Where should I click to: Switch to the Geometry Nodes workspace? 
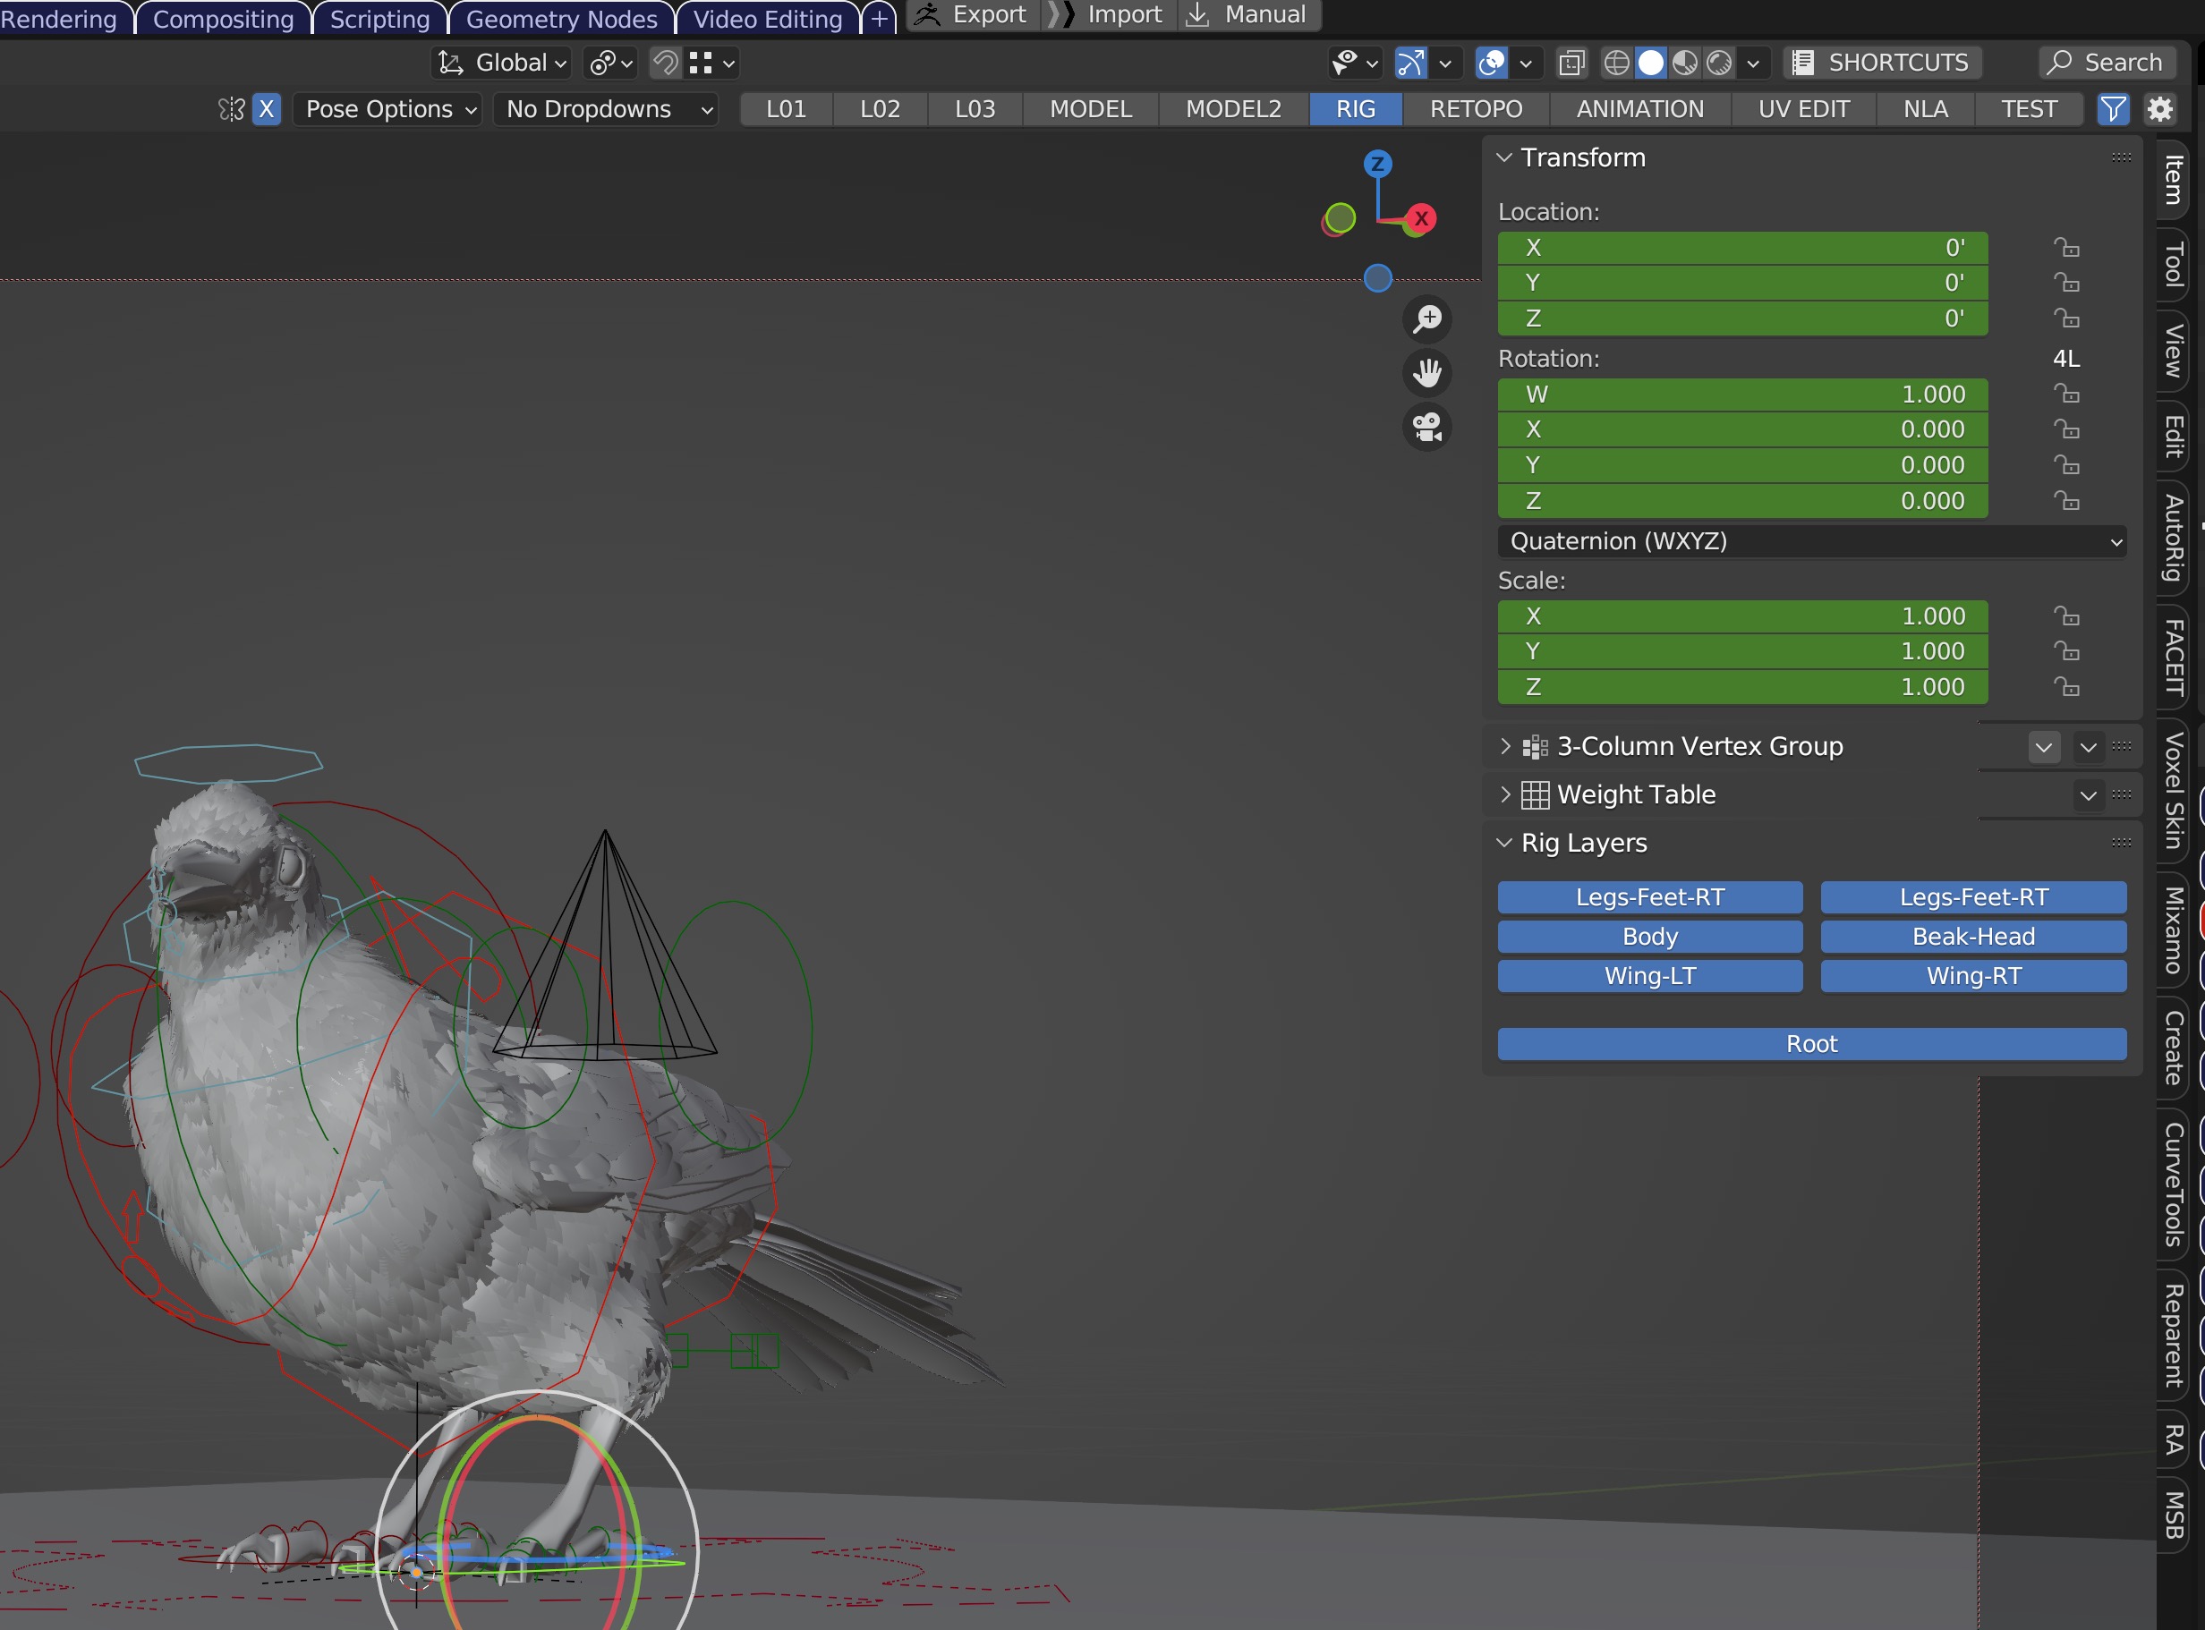(562, 19)
